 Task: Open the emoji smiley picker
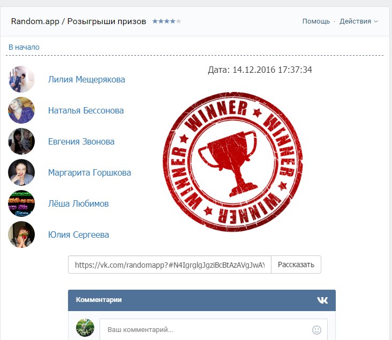316,330
